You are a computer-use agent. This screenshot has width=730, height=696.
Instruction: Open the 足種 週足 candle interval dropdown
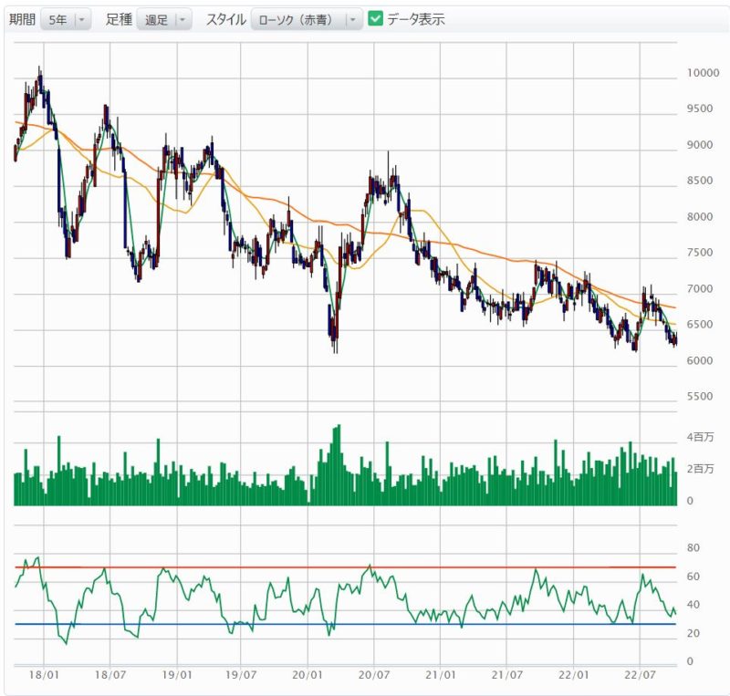pos(164,19)
